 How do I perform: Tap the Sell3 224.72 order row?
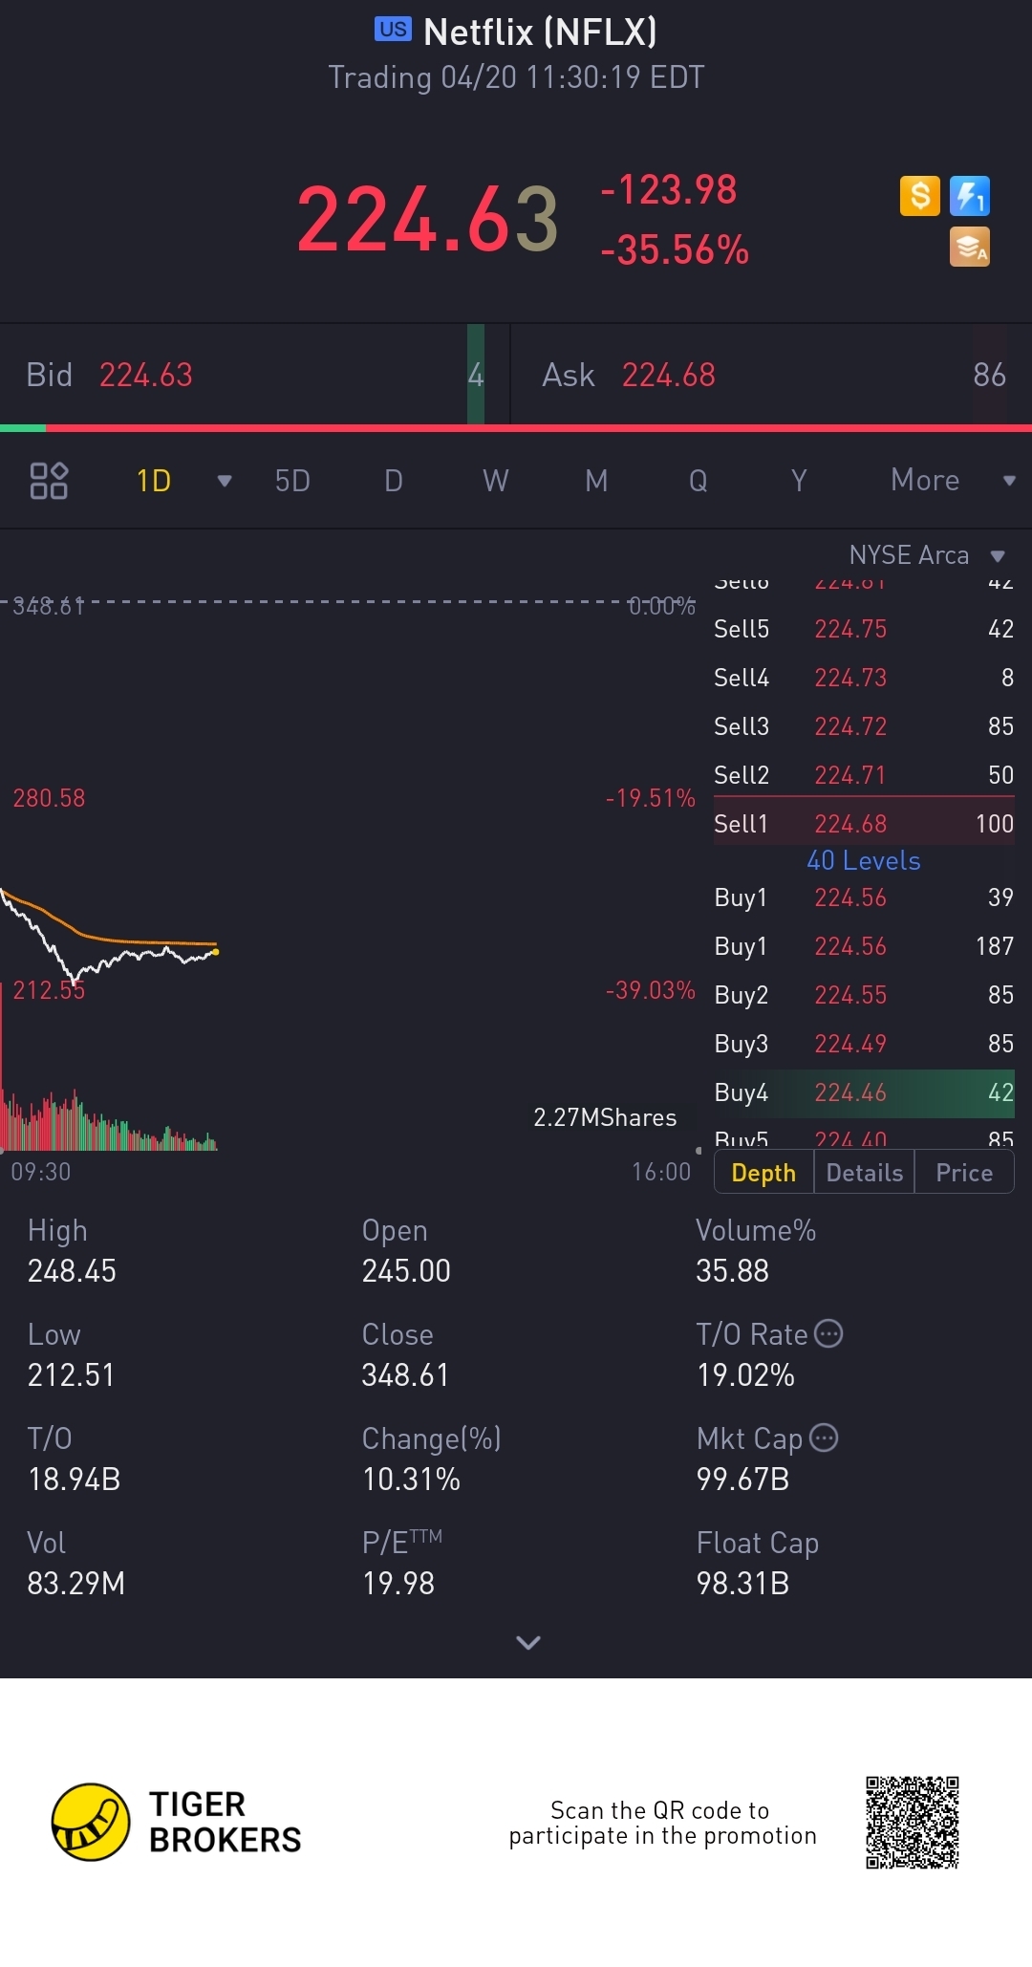pyautogui.click(x=864, y=726)
